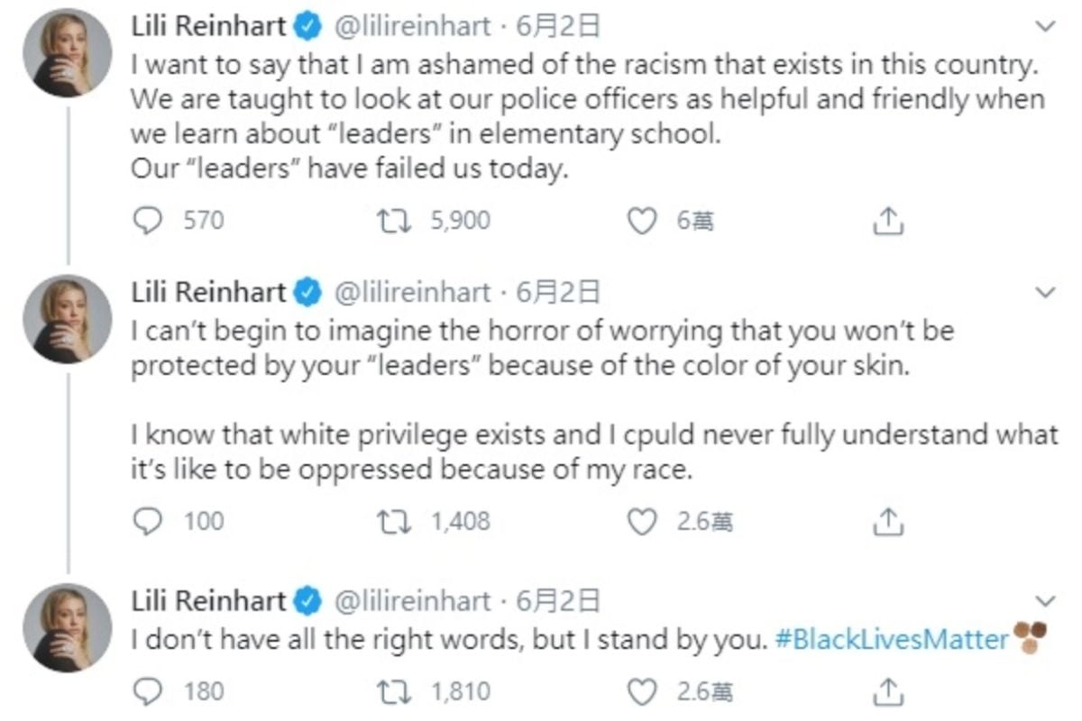The width and height of the screenshot is (1082, 721).
Task: Like the BlackLivesMatter tweet
Action: pyautogui.click(x=641, y=692)
